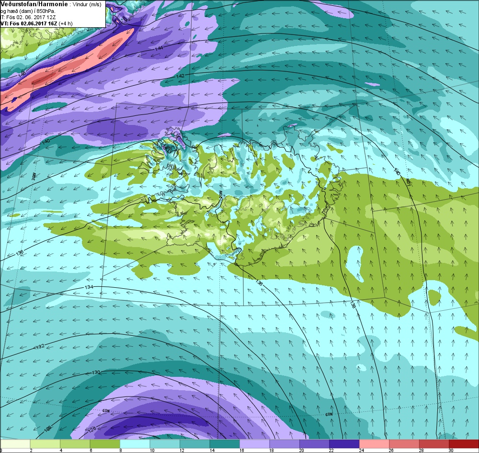This screenshot has width=479, height=453.
Task: Pick the light cyan 8–10 m/s legend swatch
Action: pyautogui.click(x=135, y=444)
